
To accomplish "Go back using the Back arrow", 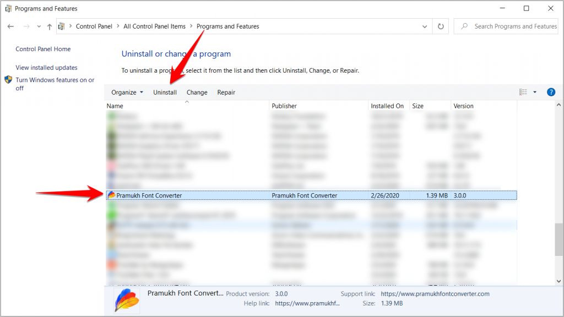I will coord(11,26).
